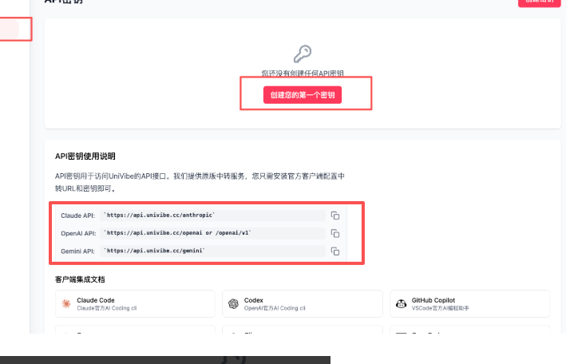Click the GitHub Copilot logo icon
Screen dimensions: 566x364
click(x=401, y=303)
